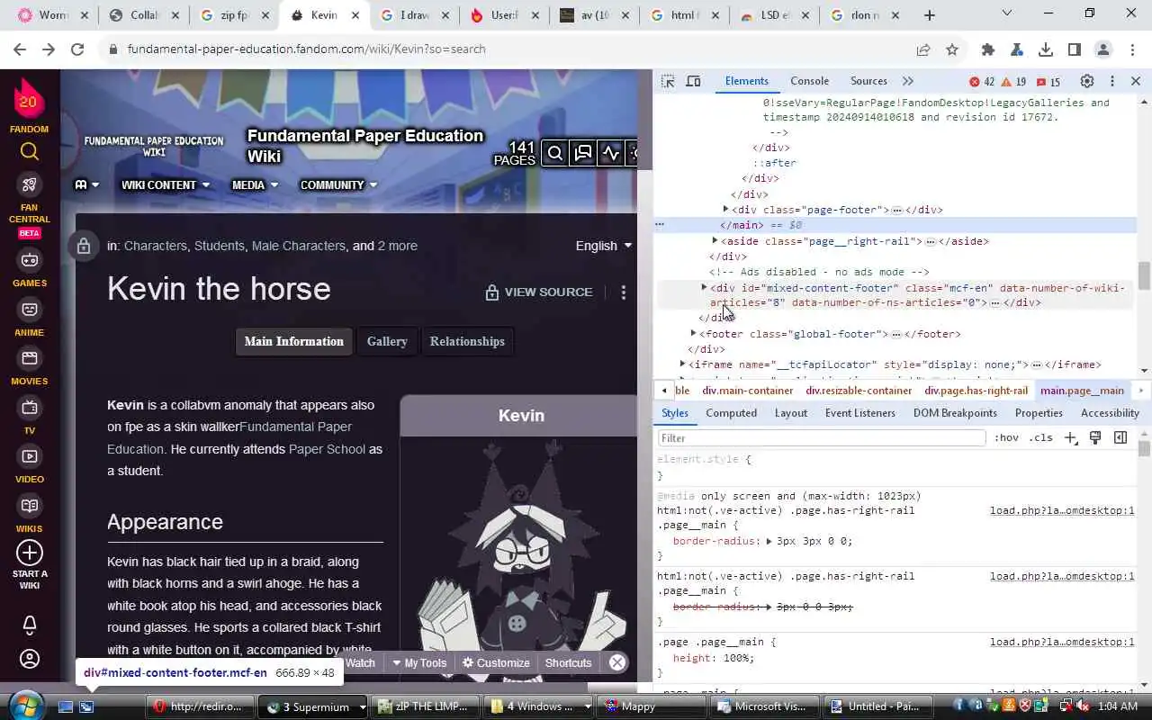The width and height of the screenshot is (1152, 720).
Task: Expand the Wiki Content dropdown
Action: pos(166,185)
